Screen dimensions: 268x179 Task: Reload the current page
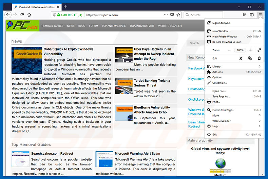pyautogui.click(x=22, y=15)
